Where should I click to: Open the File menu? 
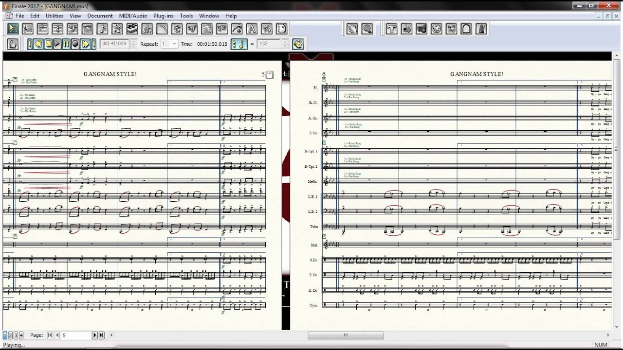click(19, 16)
